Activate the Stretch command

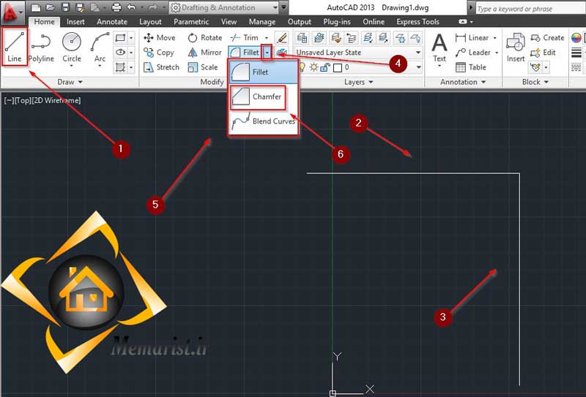pyautogui.click(x=161, y=67)
